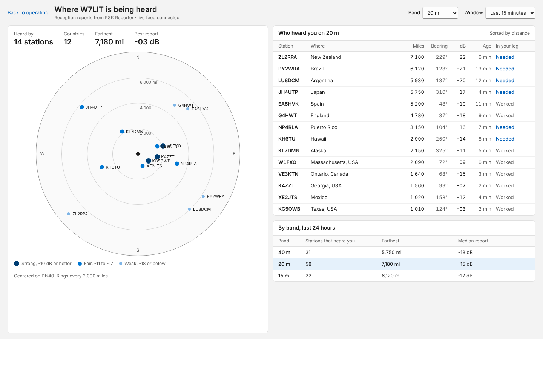
Task: Open the Needed link for ZL2RPA
Action: 505,57
